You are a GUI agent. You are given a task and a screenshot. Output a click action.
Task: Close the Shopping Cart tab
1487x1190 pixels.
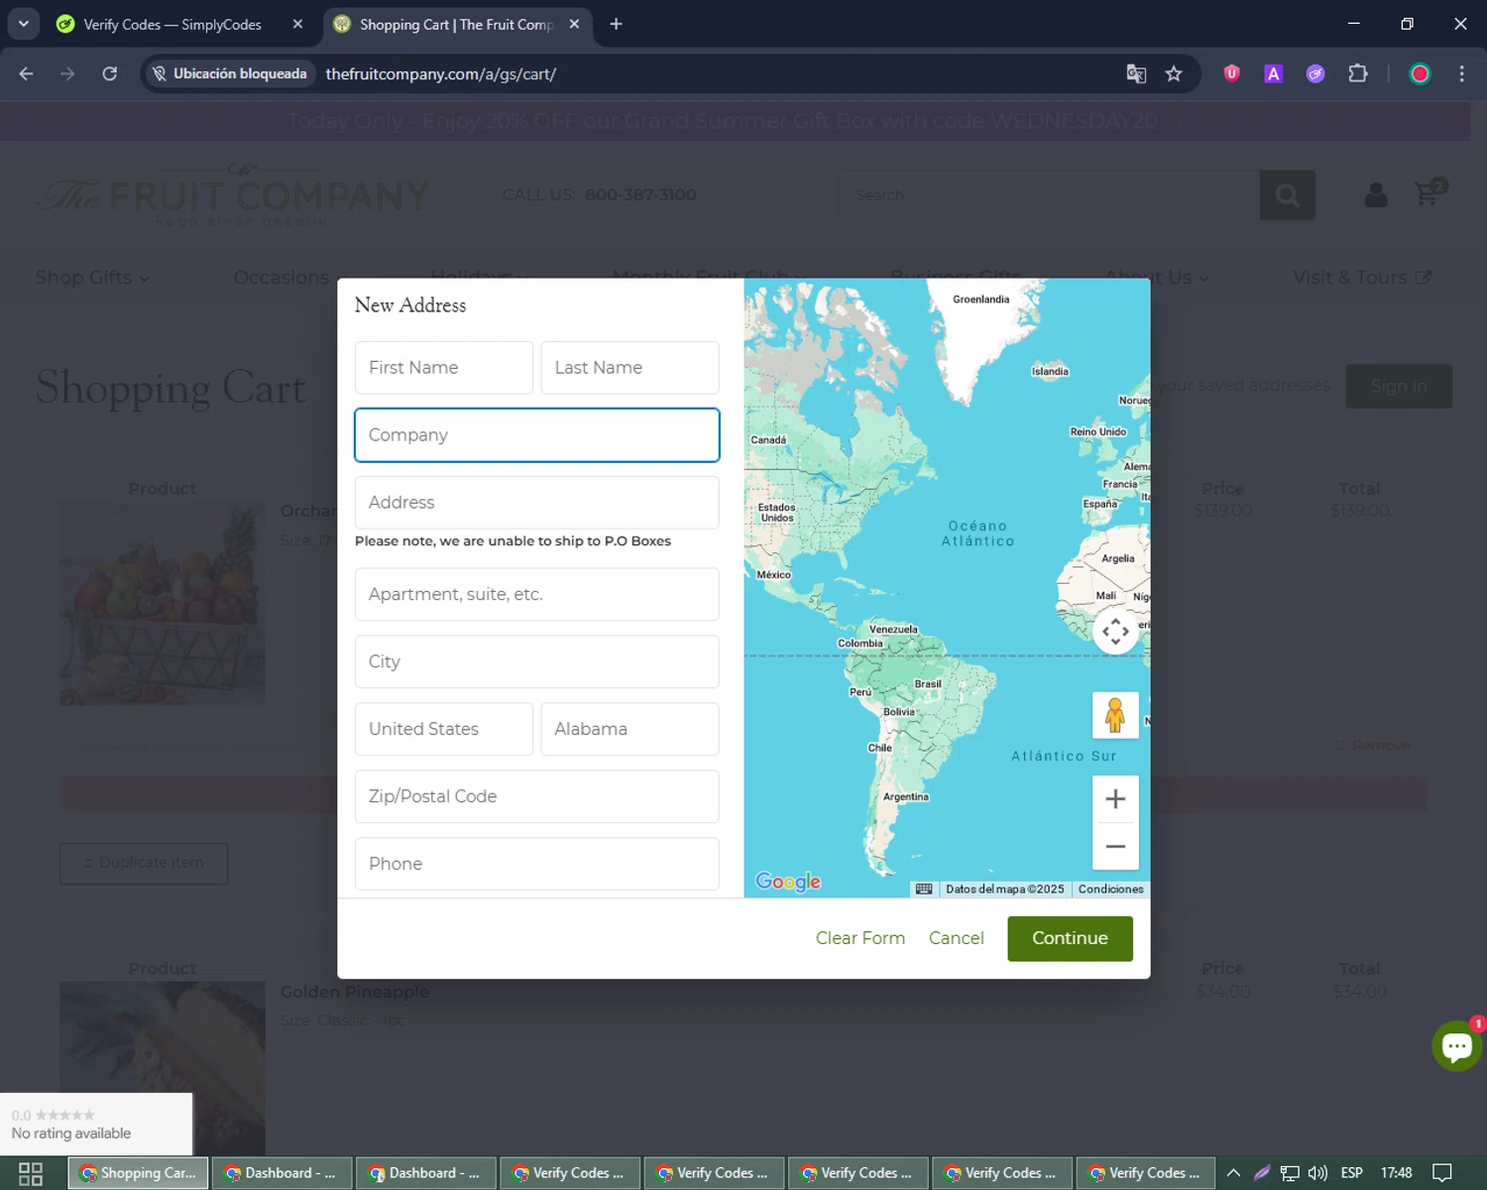(574, 24)
